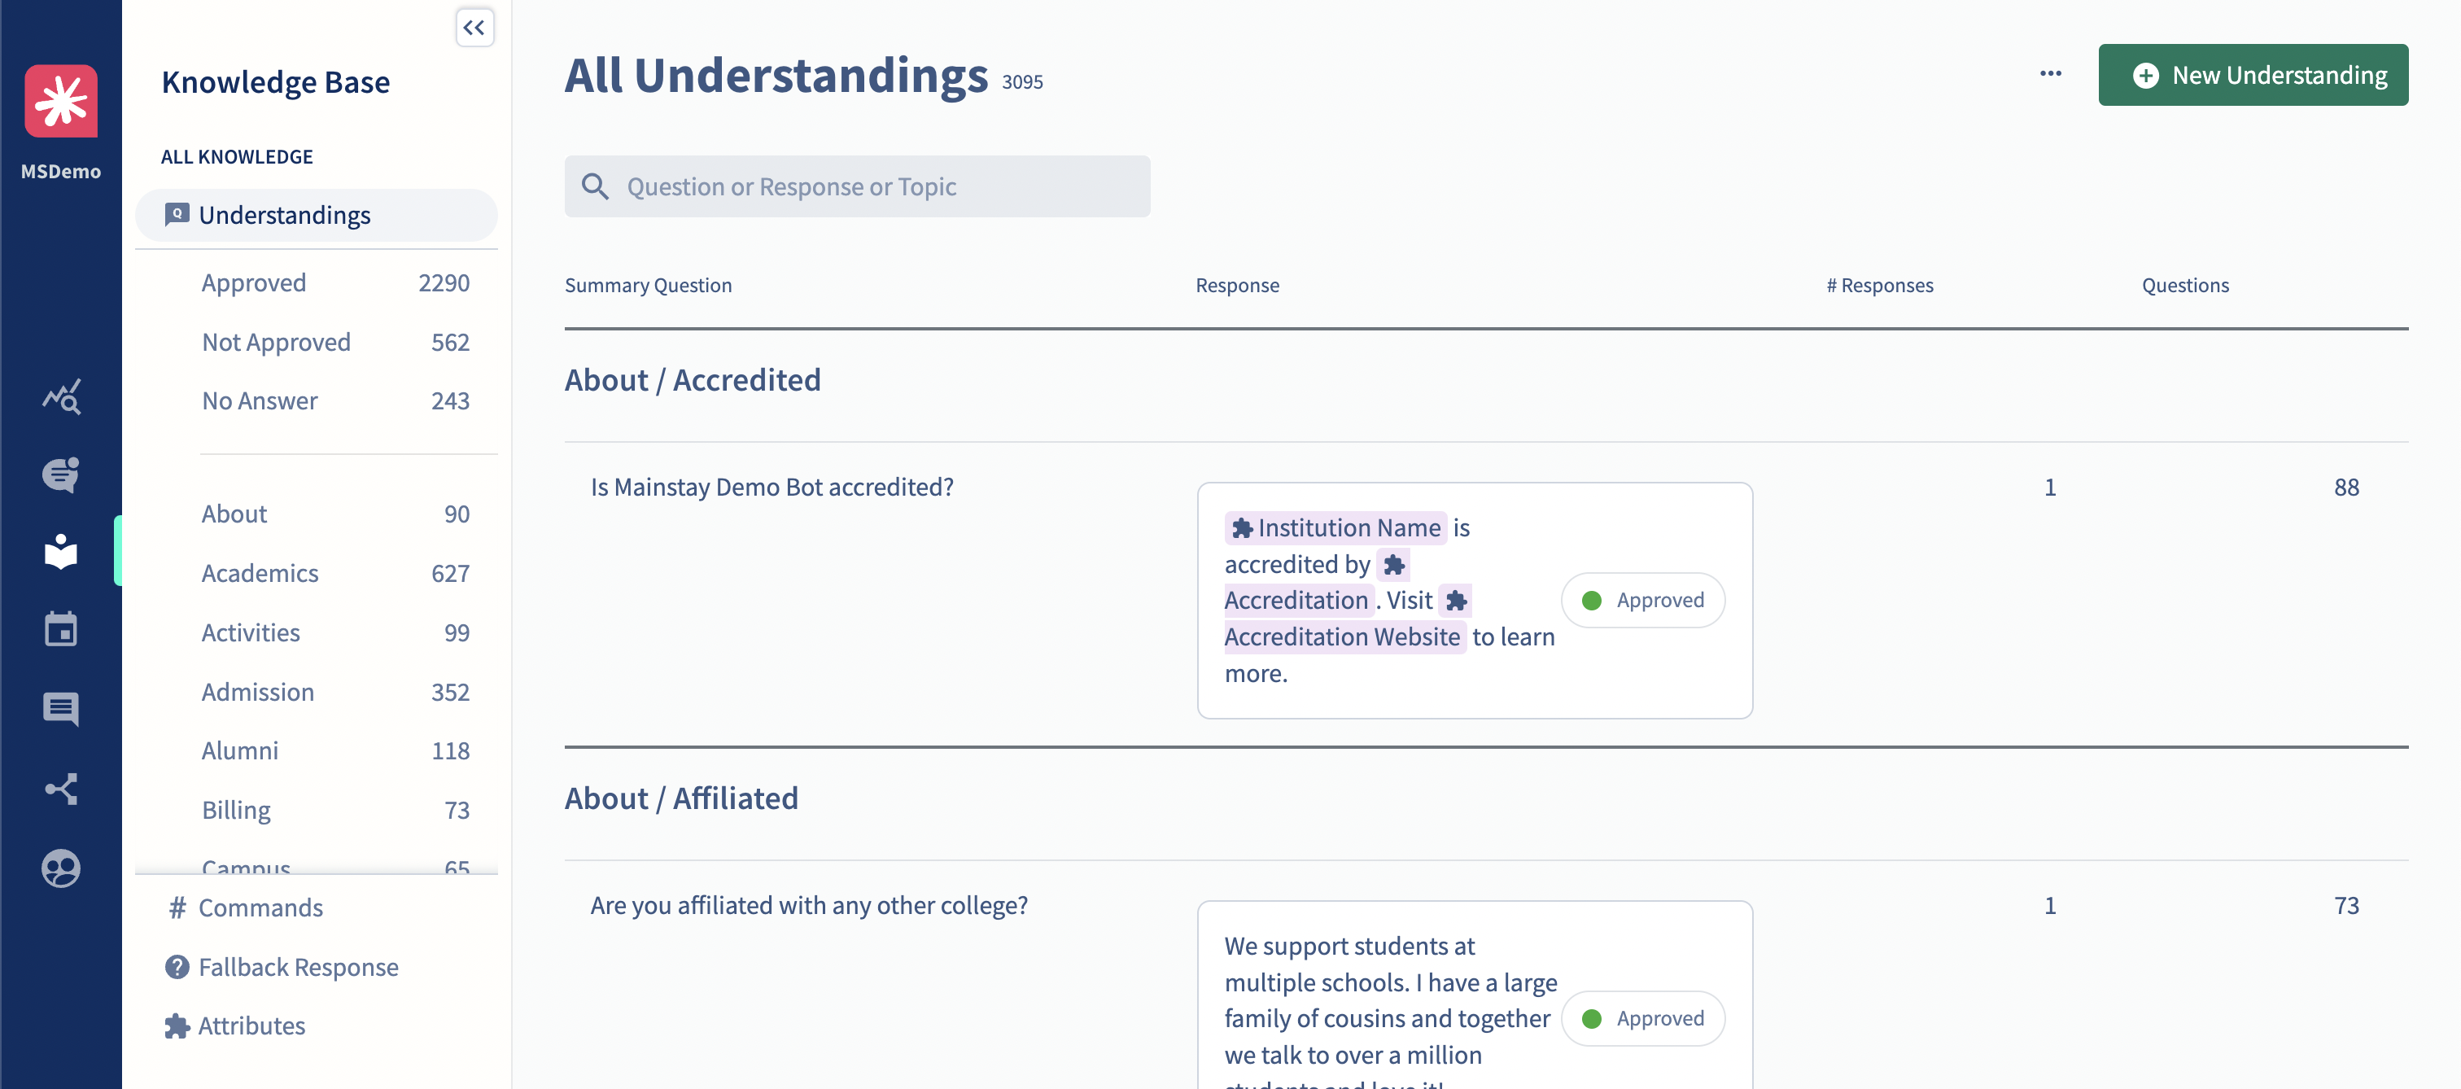This screenshot has width=2461, height=1089.
Task: Click the About / Accredited topic heading
Action: 693,380
